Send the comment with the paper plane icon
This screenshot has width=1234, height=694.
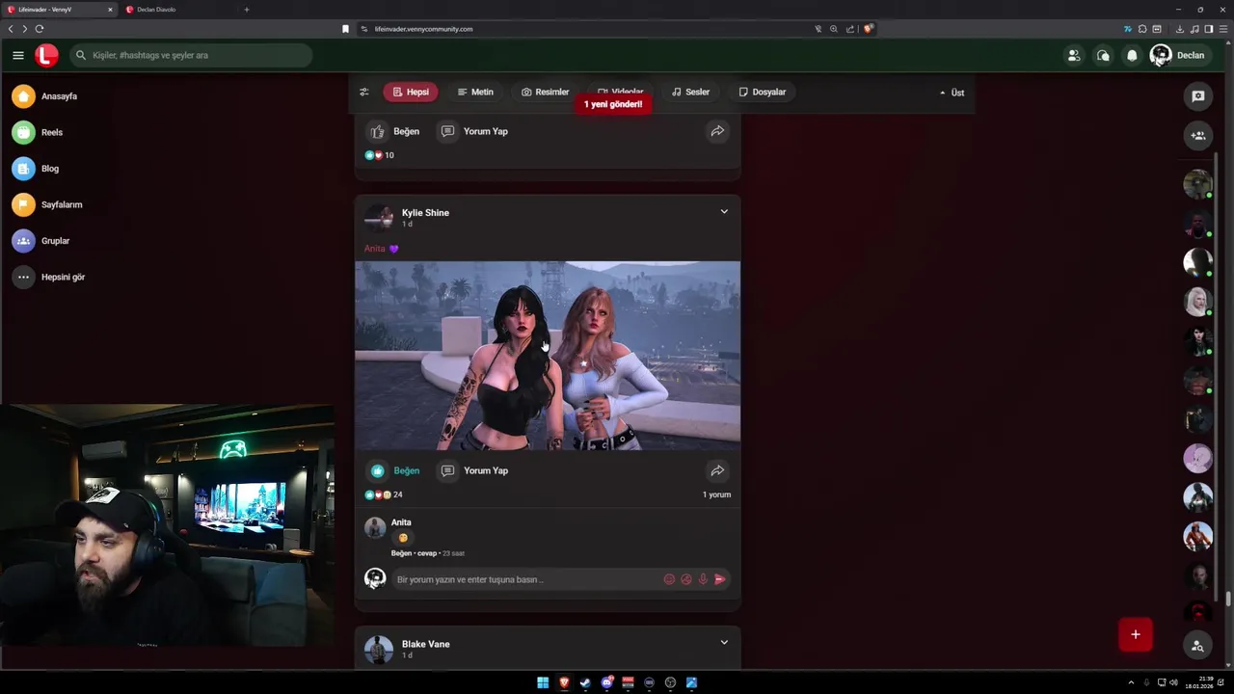719,579
